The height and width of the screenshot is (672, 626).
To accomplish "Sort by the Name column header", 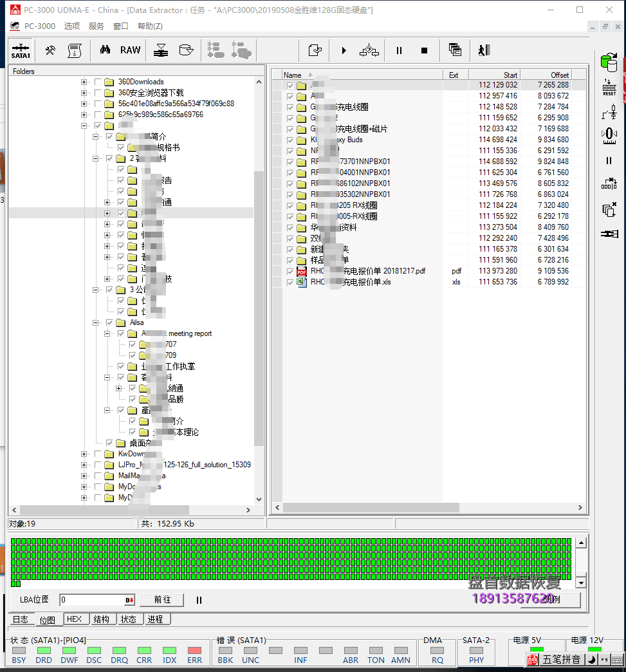I will [362, 75].
